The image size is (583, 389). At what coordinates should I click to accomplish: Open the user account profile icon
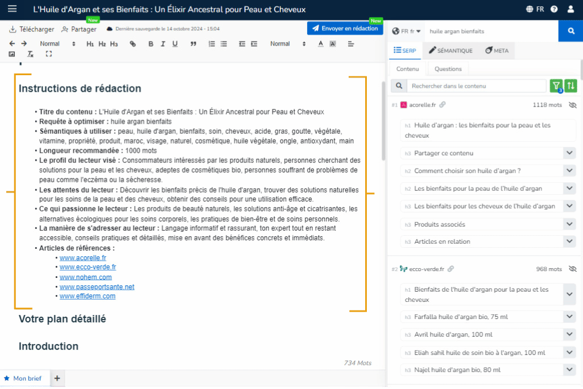(570, 9)
